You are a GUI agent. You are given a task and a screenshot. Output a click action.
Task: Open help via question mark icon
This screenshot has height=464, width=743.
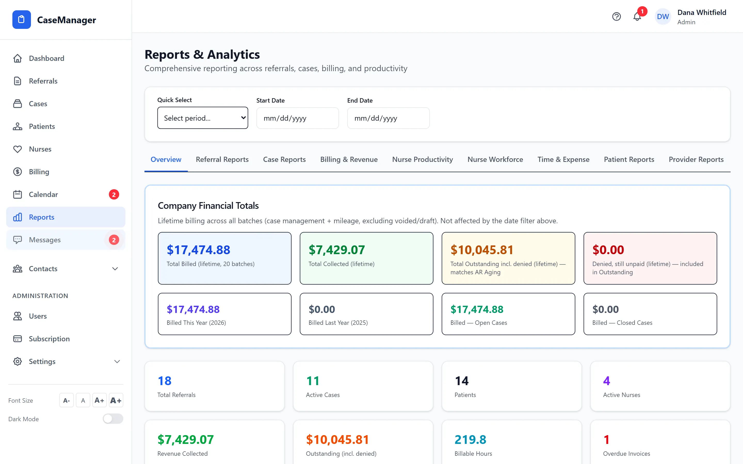616,16
